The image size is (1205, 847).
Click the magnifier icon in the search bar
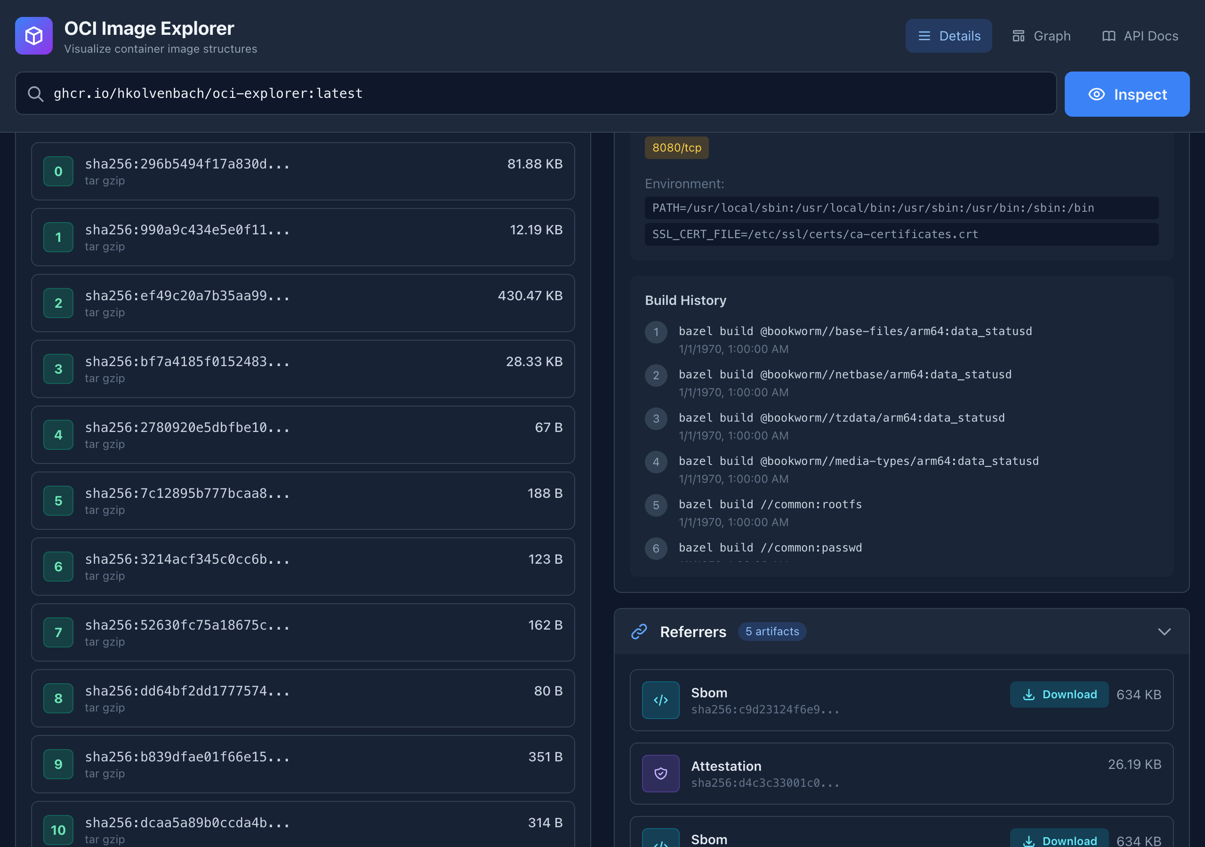coord(35,94)
